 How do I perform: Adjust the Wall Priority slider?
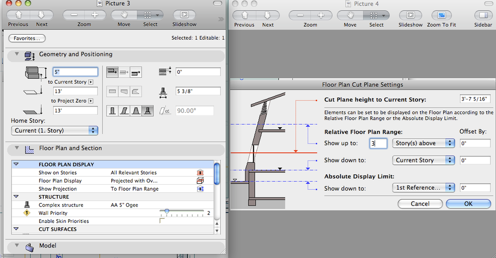tap(167, 211)
